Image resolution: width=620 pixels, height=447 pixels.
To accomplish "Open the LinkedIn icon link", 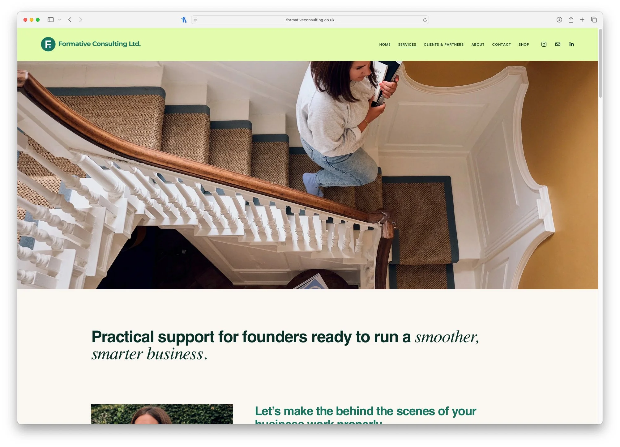I will (x=571, y=44).
